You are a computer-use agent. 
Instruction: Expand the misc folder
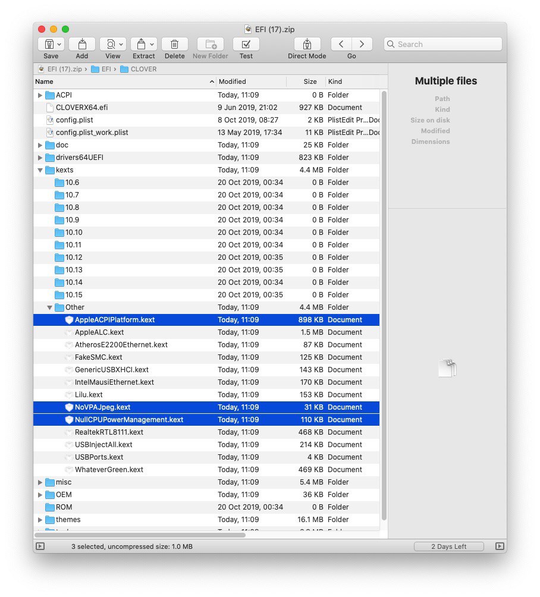pos(40,482)
